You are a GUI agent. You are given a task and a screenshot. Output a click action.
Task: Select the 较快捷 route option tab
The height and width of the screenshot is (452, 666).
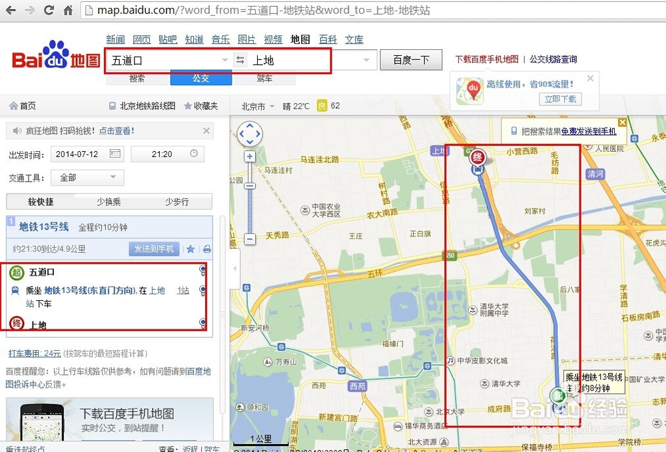tap(41, 202)
